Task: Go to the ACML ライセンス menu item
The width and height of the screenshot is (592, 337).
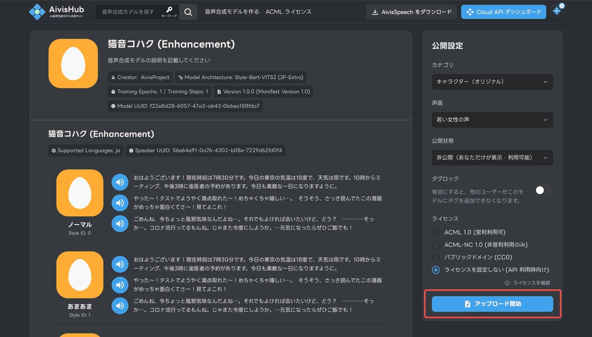Action: (289, 12)
